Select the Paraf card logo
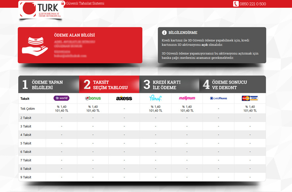This screenshot has width=292, height=192. 155,98
